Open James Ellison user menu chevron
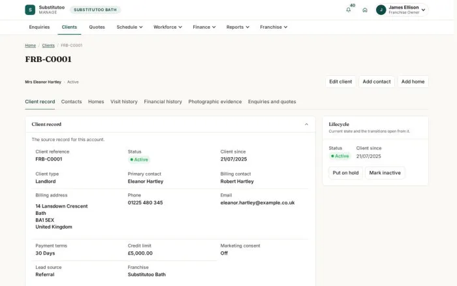This screenshot has height=286, width=457. [423, 10]
